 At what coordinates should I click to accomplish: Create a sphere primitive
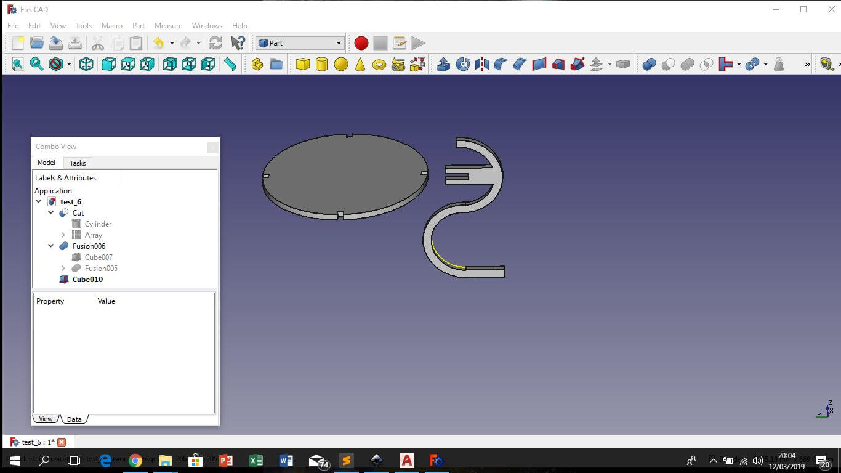click(341, 64)
